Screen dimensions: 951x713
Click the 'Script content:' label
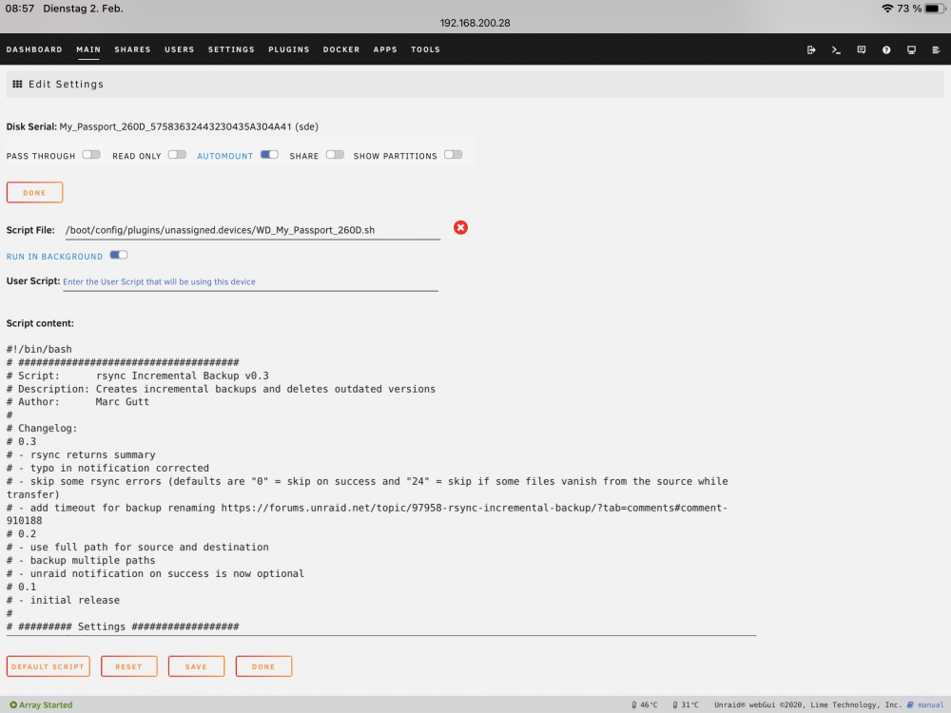(x=40, y=323)
